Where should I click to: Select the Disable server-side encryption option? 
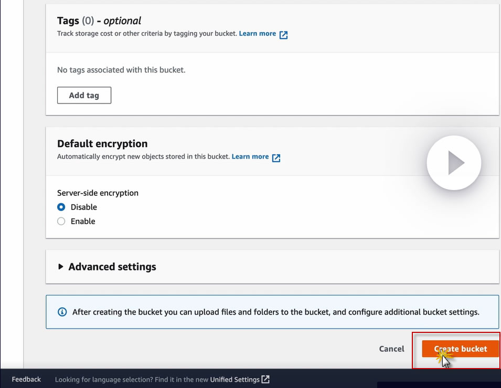pos(61,207)
